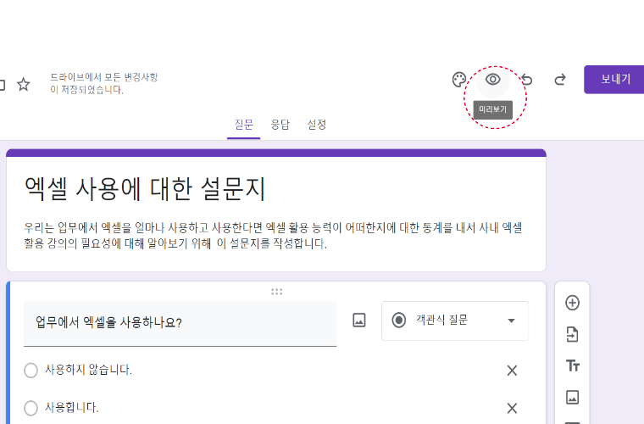Open the theme customization palette icon
Viewport: 644px width, 424px height.
pos(459,80)
